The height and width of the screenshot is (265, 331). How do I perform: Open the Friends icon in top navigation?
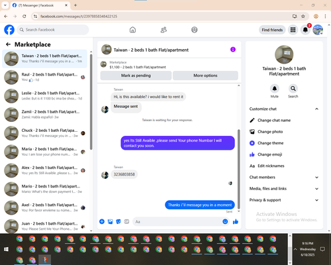164,30
